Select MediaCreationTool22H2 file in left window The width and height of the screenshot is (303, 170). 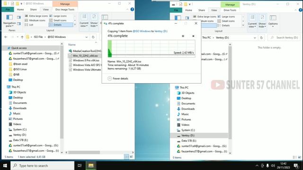click(x=85, y=51)
